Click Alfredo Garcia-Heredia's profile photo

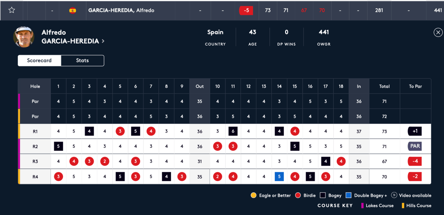pos(24,36)
